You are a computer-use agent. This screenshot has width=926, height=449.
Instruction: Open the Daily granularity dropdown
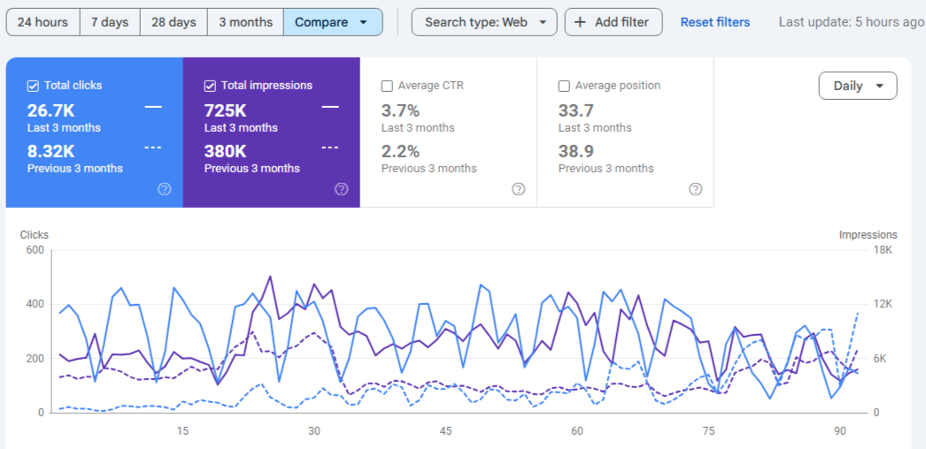858,86
